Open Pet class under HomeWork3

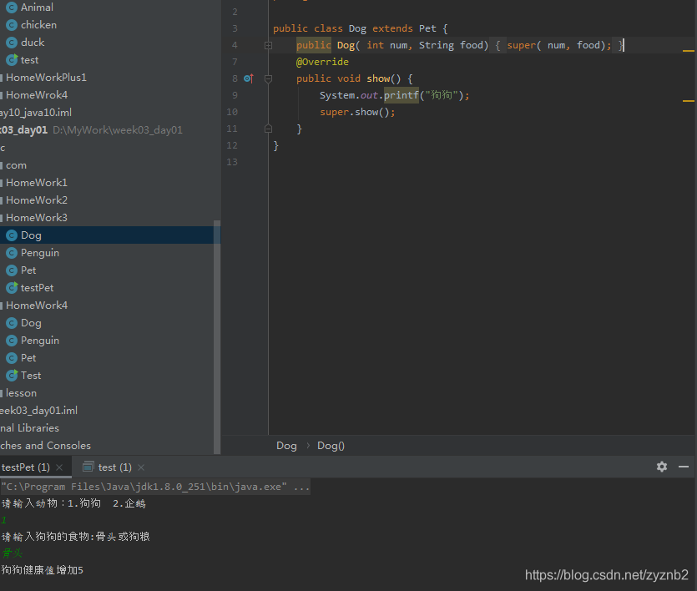pyautogui.click(x=28, y=270)
